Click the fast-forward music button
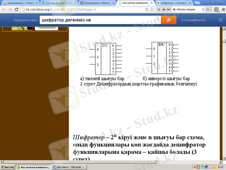Viewport: 226px width, 170px height. tap(169, 10)
